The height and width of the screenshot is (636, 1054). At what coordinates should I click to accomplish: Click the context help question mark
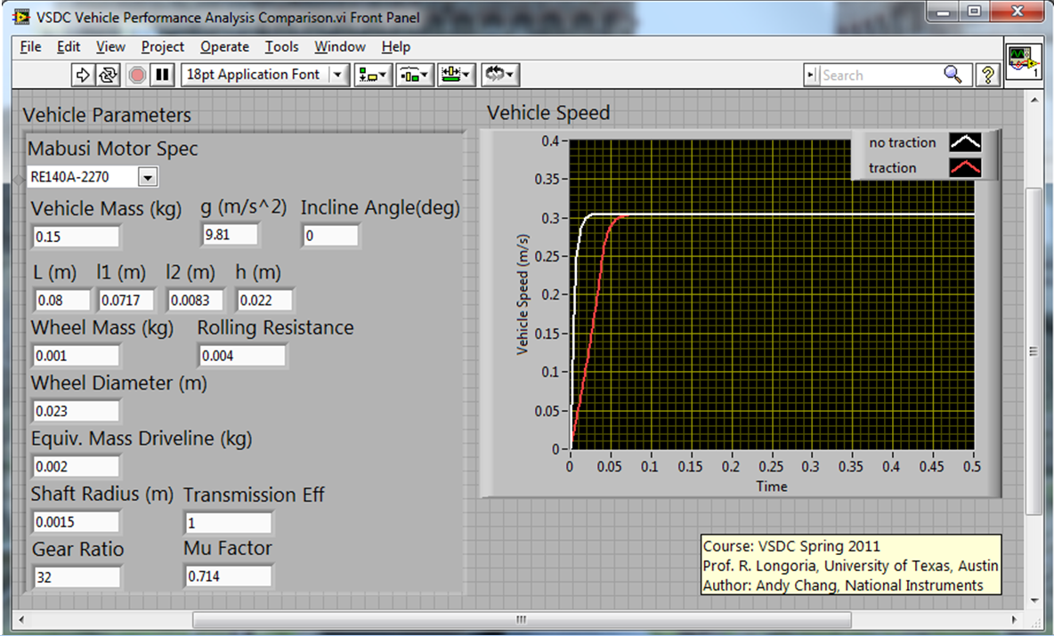[x=986, y=75]
